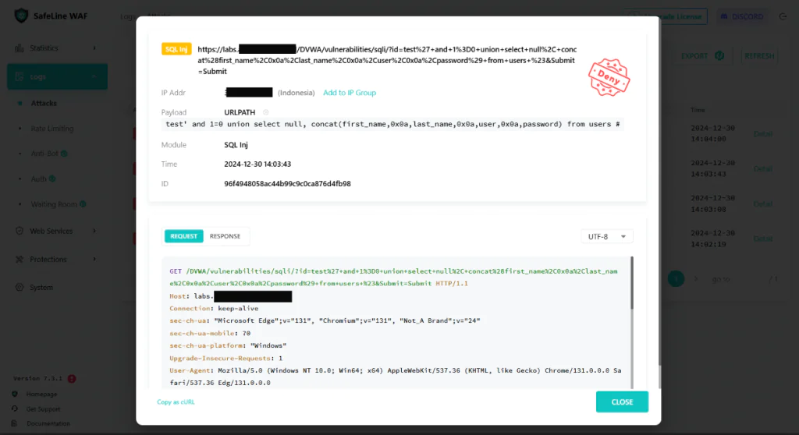This screenshot has width=799, height=435.
Task: Open Attacks in the sidebar
Action: 44,103
